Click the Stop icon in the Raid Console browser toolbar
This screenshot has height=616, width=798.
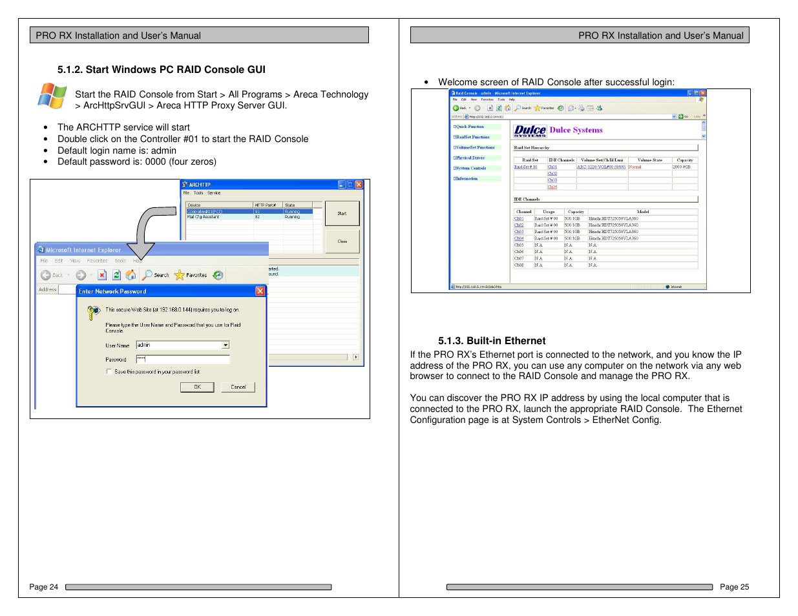(x=490, y=108)
